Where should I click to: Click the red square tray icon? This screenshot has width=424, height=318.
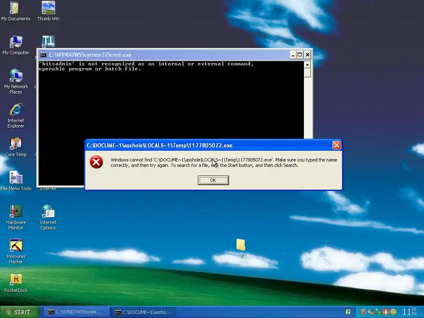pos(385,312)
